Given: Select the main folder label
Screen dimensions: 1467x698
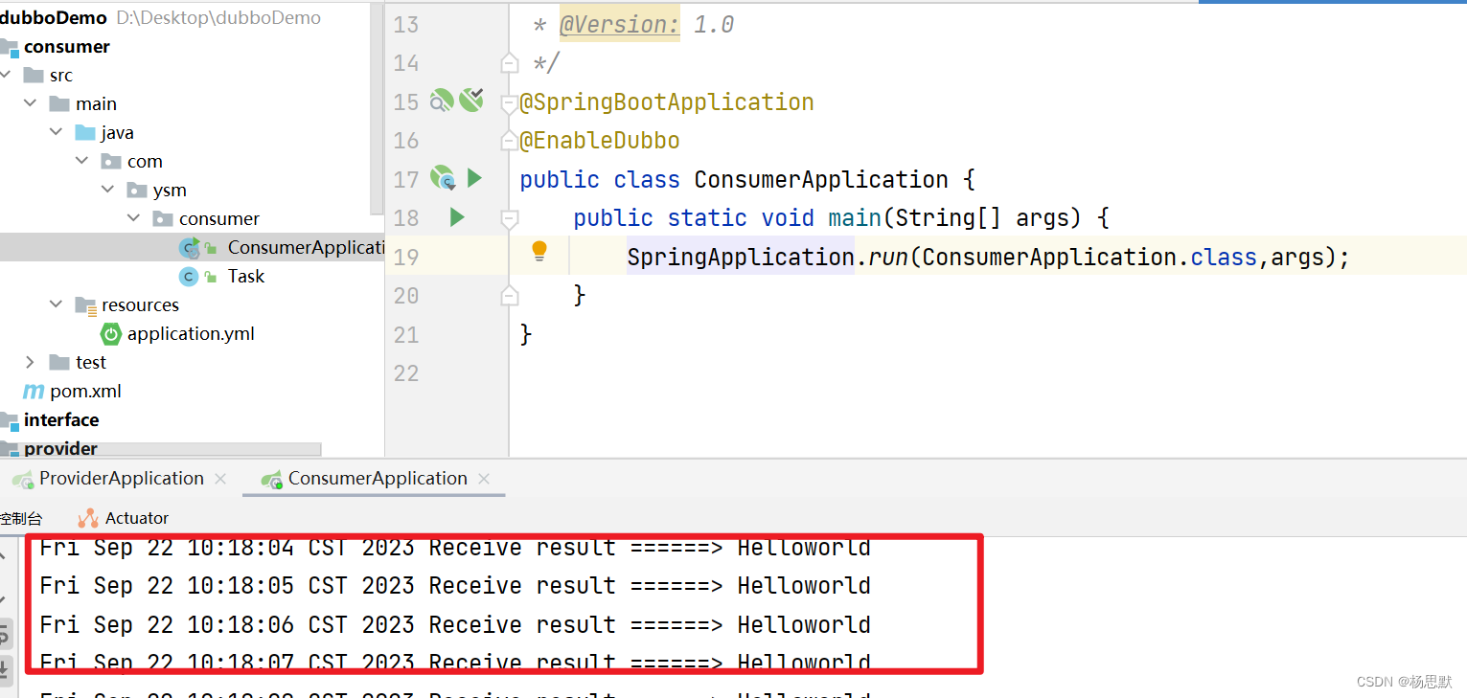Looking at the screenshot, I should pyautogui.click(x=96, y=104).
